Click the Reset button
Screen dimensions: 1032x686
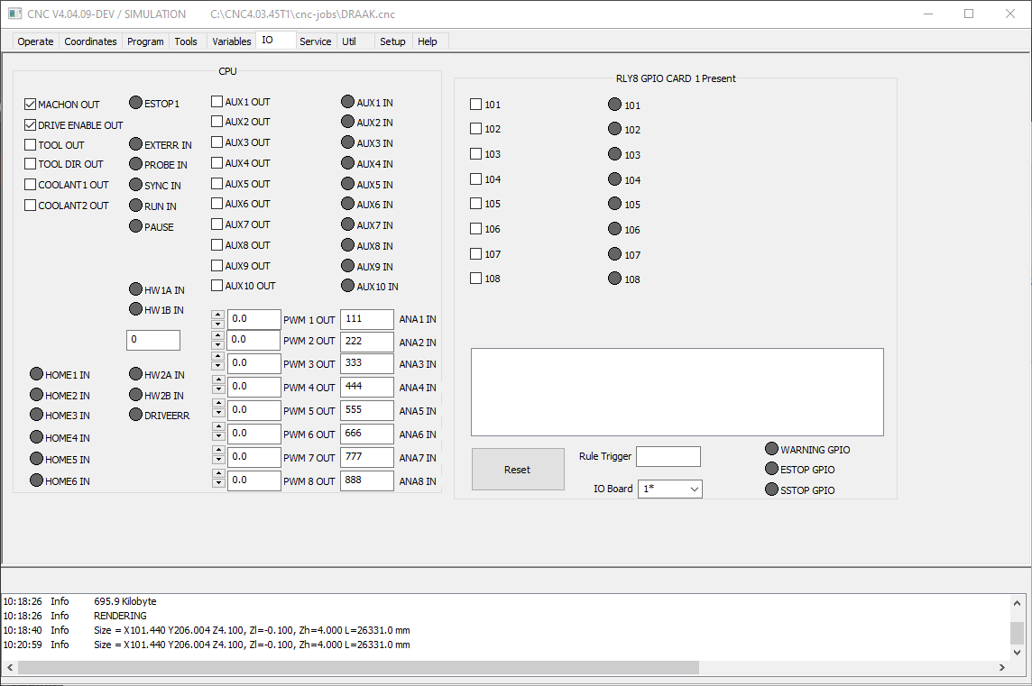pyautogui.click(x=518, y=469)
